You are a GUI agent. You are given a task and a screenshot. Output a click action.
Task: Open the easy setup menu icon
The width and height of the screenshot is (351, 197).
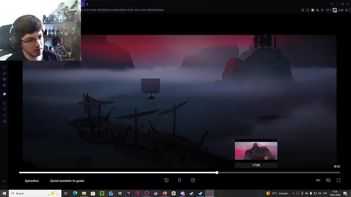point(347,10)
